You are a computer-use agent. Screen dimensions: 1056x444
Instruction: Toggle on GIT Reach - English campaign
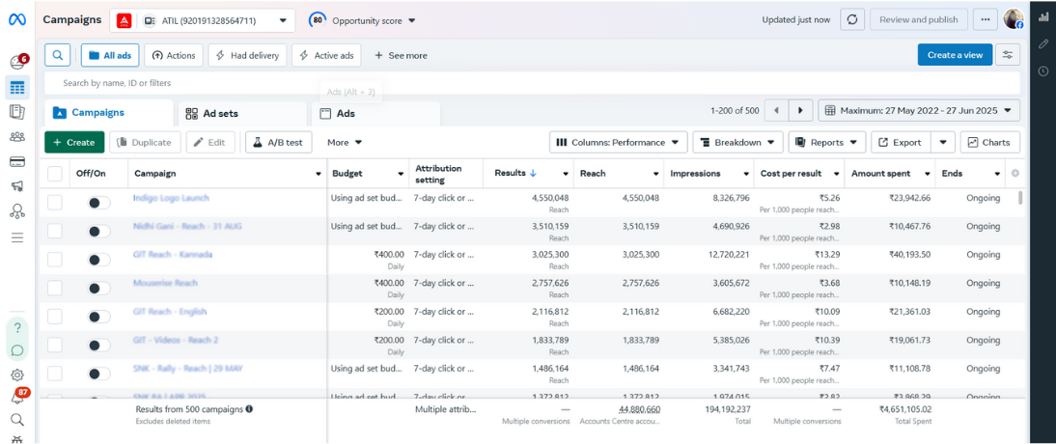99,317
